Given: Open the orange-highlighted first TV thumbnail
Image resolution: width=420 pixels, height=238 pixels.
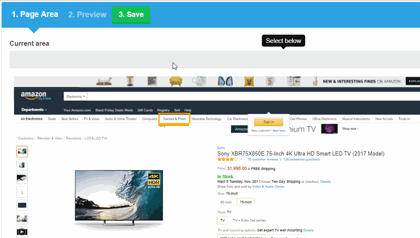Looking at the screenshot, I should 22,151.
